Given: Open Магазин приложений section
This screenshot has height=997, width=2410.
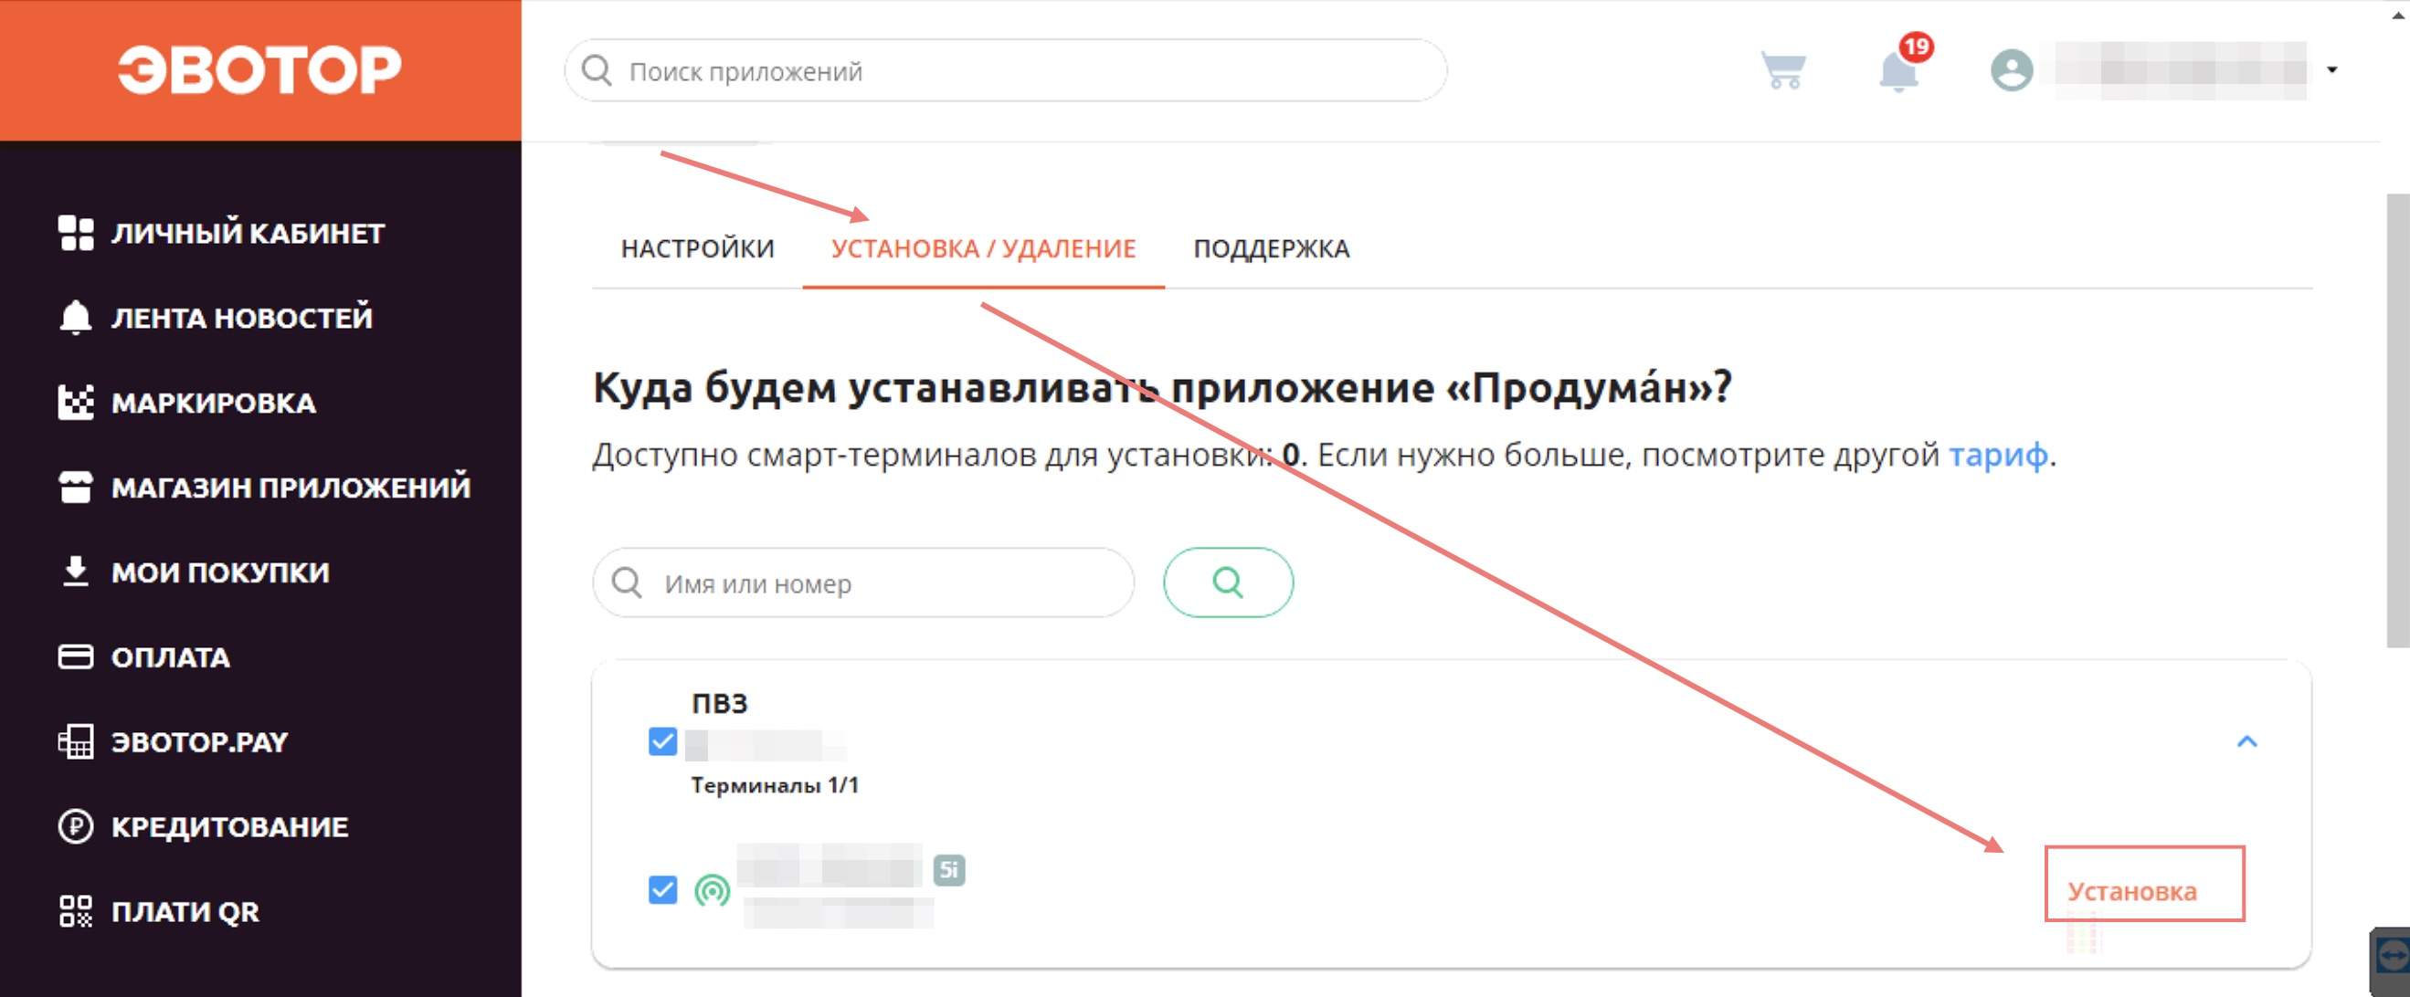Looking at the screenshot, I should point(291,488).
